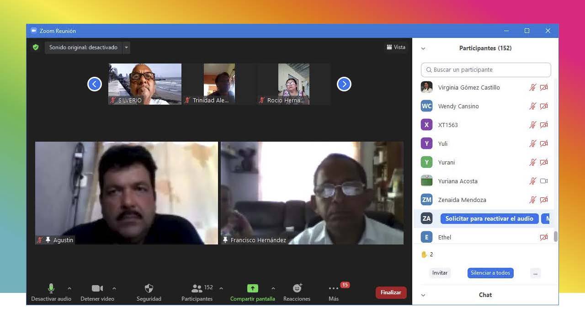Viewport: 585px width, 329px height.
Task: Select XT1563 in participant list
Action: click(x=484, y=125)
